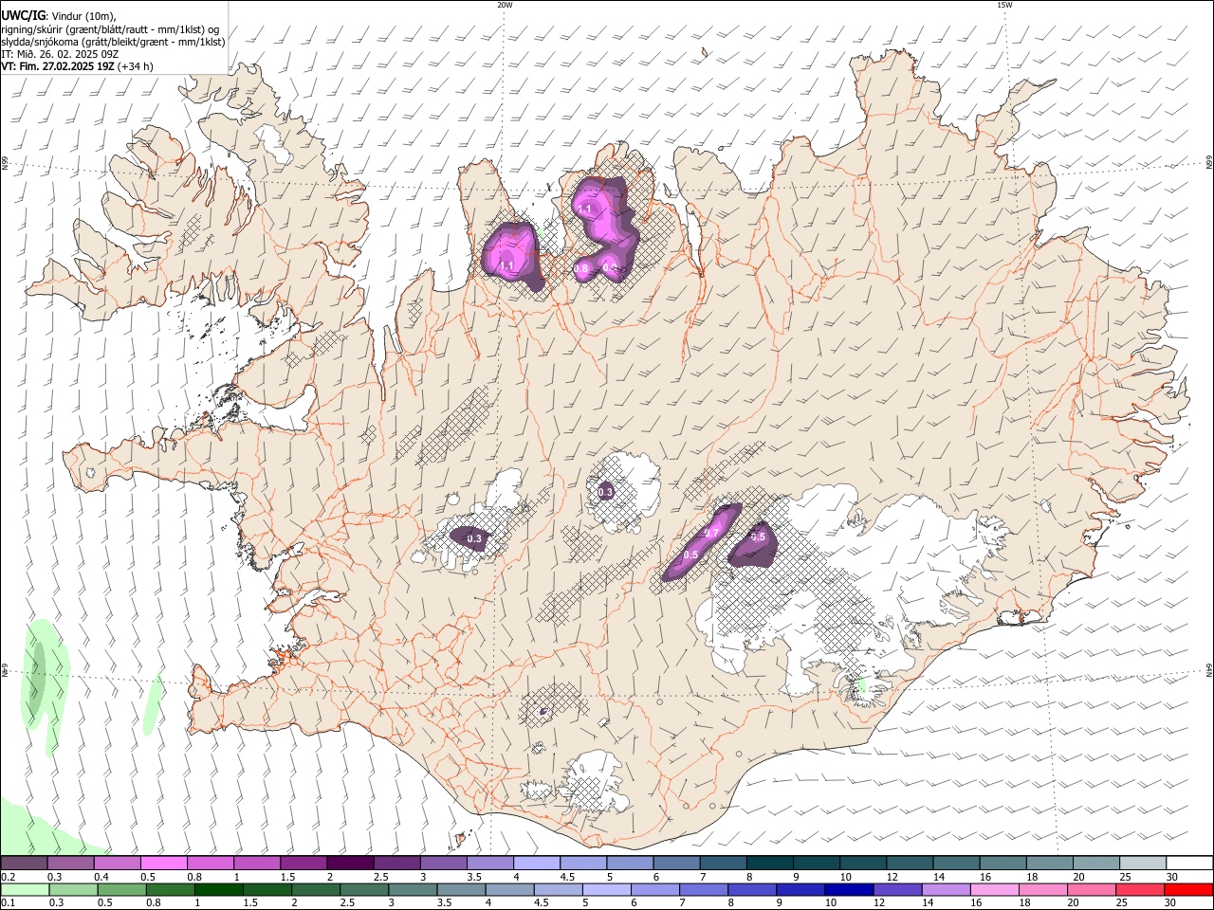
Task: Click the 'rigning/skúrir (grænt/blátt/rautt - mm/1klst) og' line
Action: click(110, 28)
